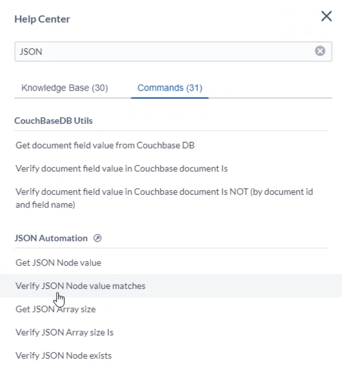Screen dimensions: 342x367
Task: Open Get JSON Node value command
Action: (58, 263)
